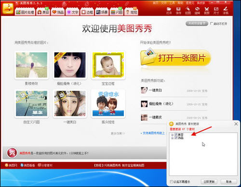
Task: Click the 影楼特效 caption text
Action: click(x=31, y=83)
